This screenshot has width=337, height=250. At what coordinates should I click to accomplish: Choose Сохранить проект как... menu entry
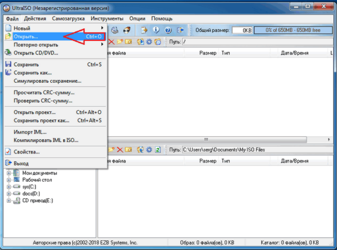click(x=55, y=121)
